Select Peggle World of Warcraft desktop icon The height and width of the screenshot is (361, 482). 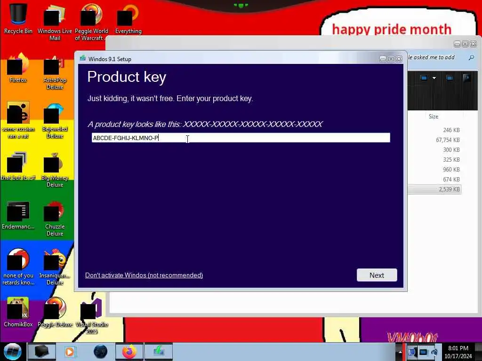click(x=91, y=22)
